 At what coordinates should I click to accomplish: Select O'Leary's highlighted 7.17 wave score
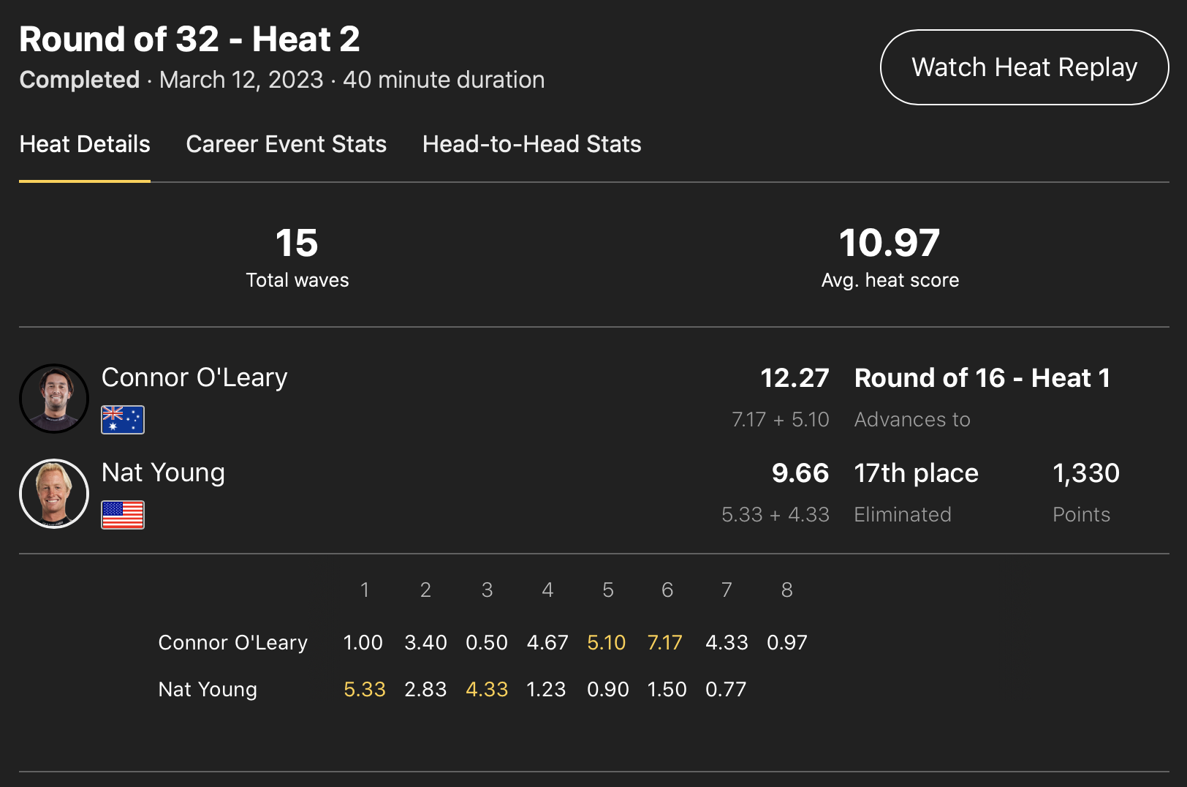coord(664,643)
